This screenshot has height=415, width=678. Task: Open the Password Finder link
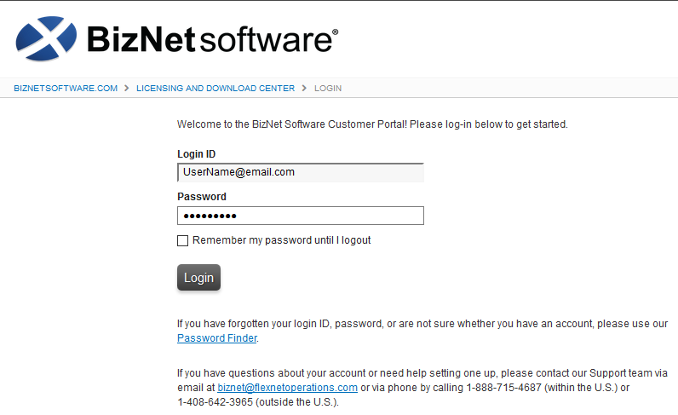point(216,338)
